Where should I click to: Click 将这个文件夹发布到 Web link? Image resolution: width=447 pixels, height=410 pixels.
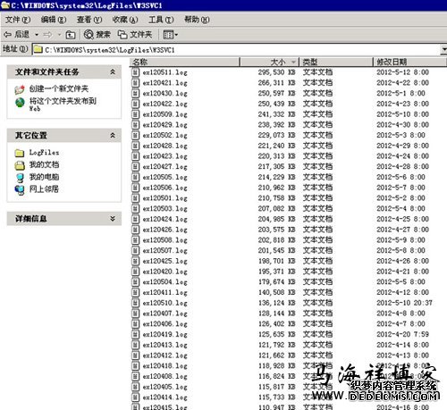pos(63,105)
